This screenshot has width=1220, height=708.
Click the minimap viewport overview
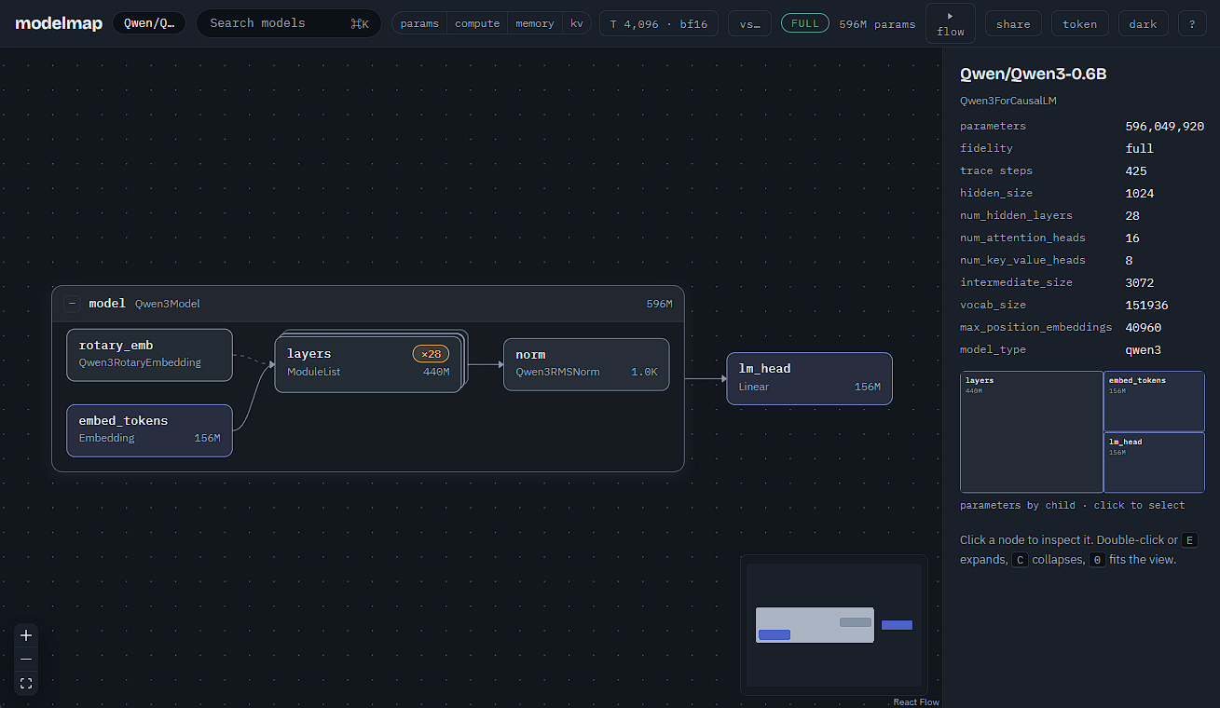834,625
